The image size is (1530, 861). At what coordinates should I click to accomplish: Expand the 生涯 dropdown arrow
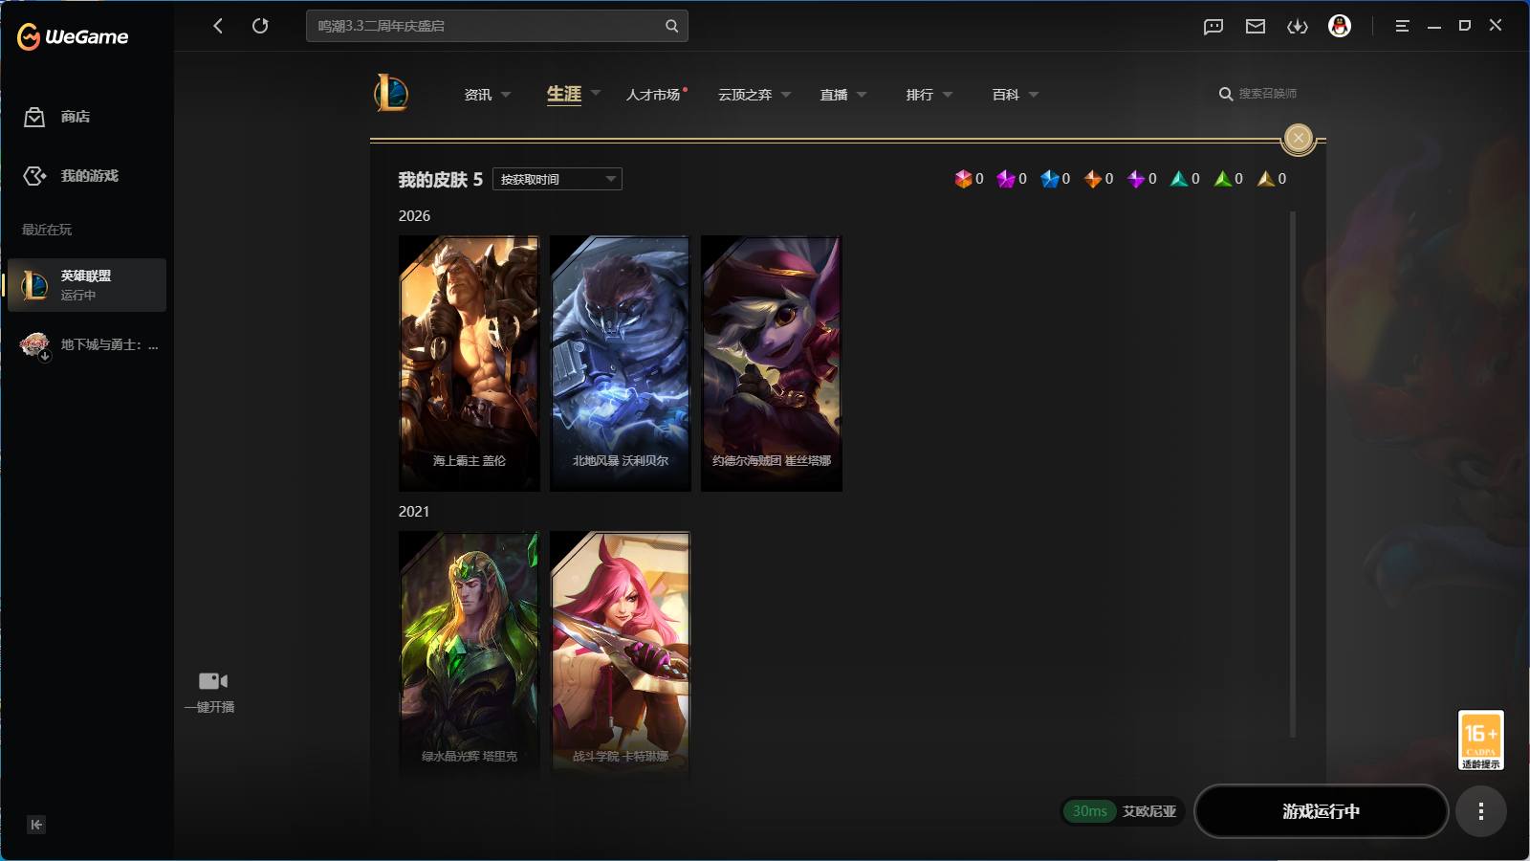tap(596, 94)
